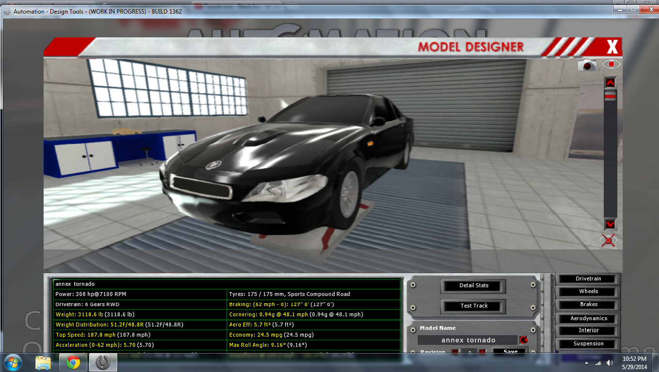The image size is (659, 372).
Task: Close the Model Designer with the X
Action: pos(612,47)
